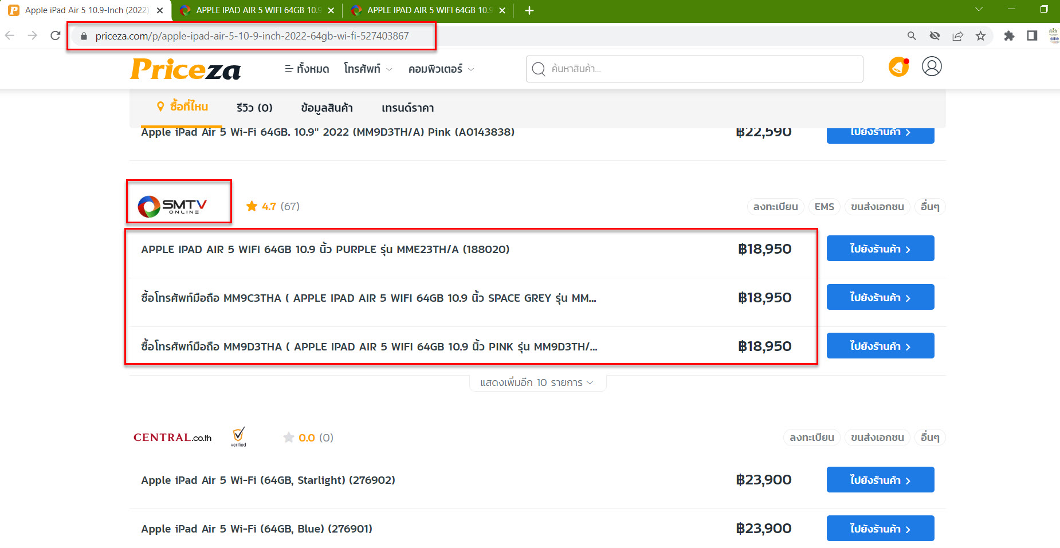This screenshot has width=1060, height=548.
Task: Expand the คอมพิวเตอร์ dropdown menu
Action: click(441, 69)
